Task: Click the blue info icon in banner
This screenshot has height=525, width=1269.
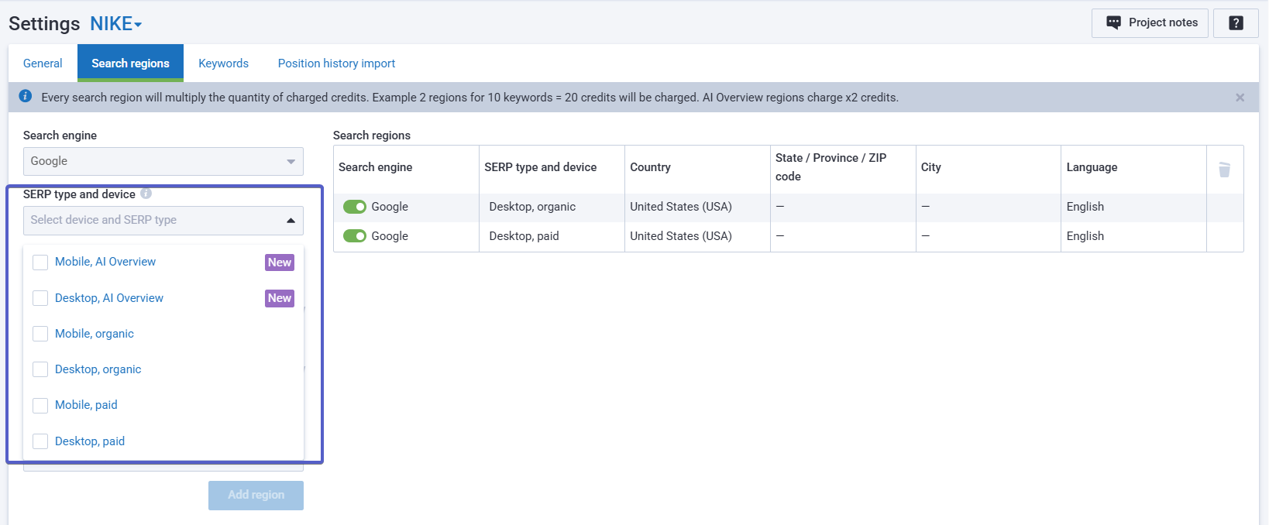Action: [26, 97]
